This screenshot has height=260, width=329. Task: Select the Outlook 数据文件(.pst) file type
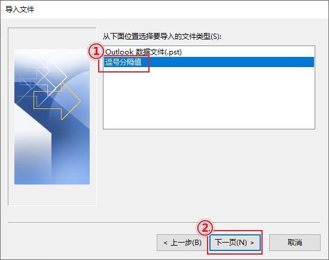(x=144, y=52)
